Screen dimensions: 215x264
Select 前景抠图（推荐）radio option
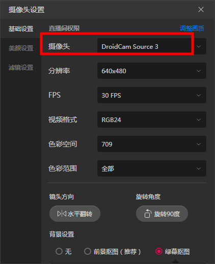tap(88, 251)
